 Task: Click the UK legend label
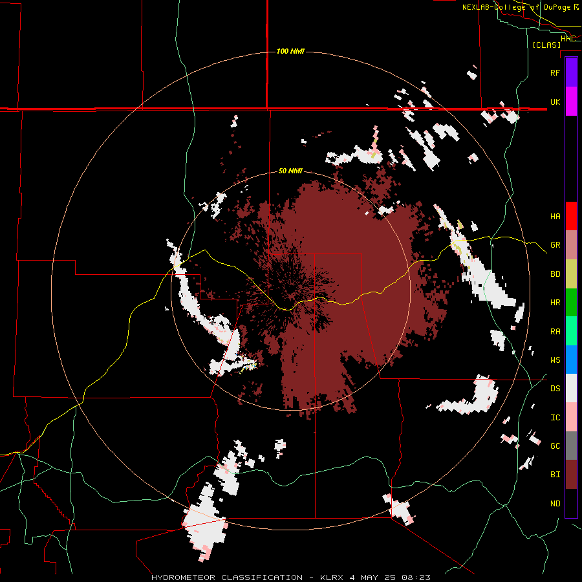click(x=555, y=102)
